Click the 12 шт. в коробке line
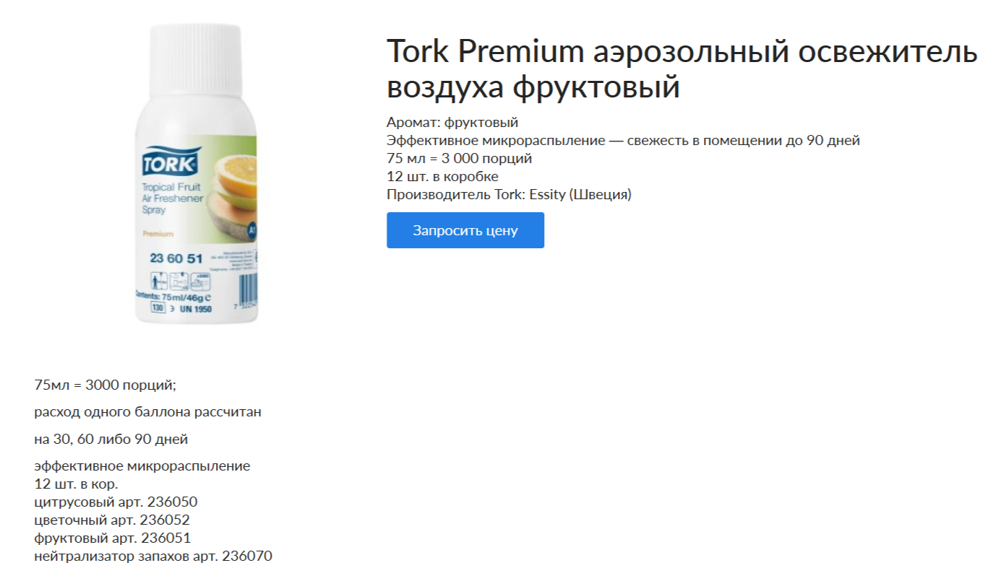Screen dimensions: 993x581 442,176
